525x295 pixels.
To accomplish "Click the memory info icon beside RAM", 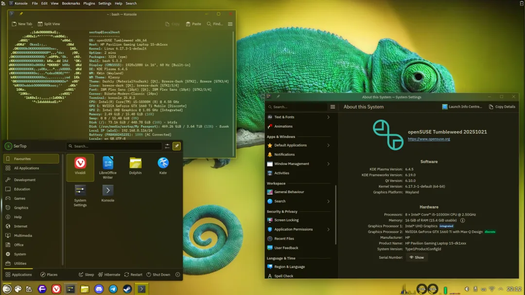I will coord(462,220).
